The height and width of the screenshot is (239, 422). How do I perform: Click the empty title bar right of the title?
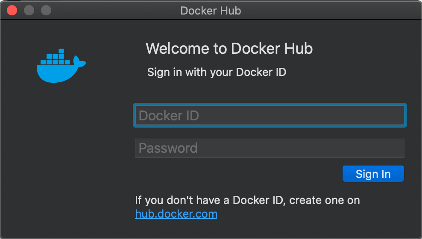pyautogui.click(x=333, y=11)
